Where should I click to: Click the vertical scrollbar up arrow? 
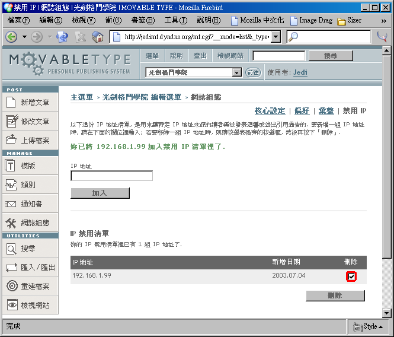point(386,50)
